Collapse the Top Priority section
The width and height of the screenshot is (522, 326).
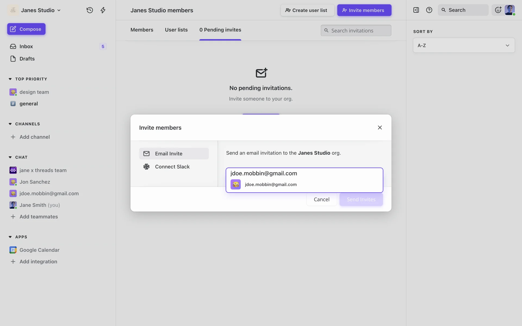(x=10, y=79)
